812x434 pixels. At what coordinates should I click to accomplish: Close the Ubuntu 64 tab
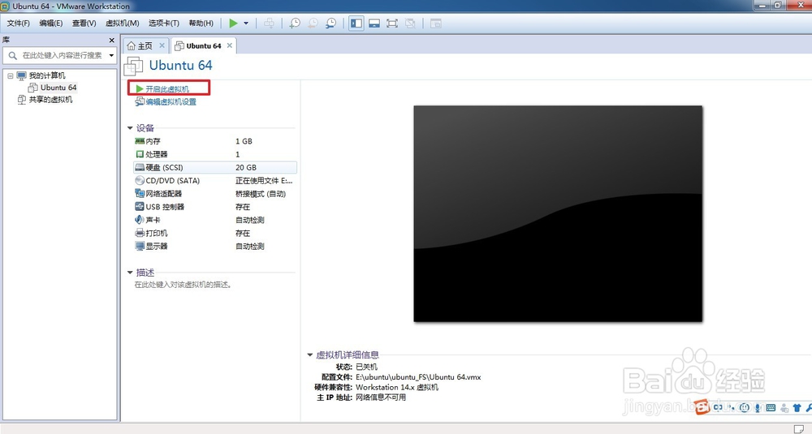pos(230,45)
